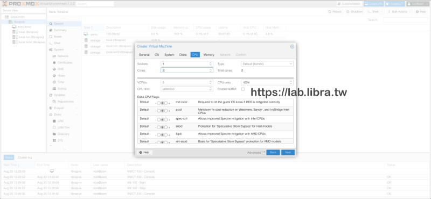431x199 pixels.
Task: Select the plus radio for ibpb flag
Action: 166,135
